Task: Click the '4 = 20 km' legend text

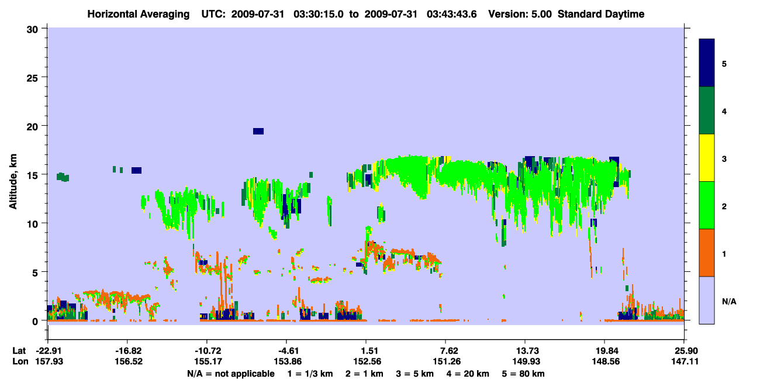Action: 468,373
